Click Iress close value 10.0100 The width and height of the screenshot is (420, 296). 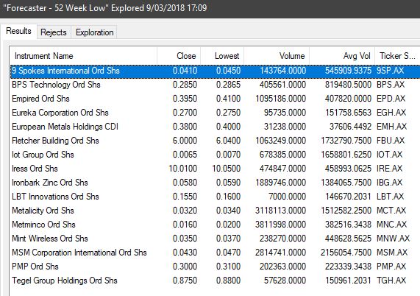tap(183, 169)
